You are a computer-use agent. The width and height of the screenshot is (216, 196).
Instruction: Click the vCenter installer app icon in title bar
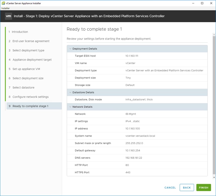[3, 3]
